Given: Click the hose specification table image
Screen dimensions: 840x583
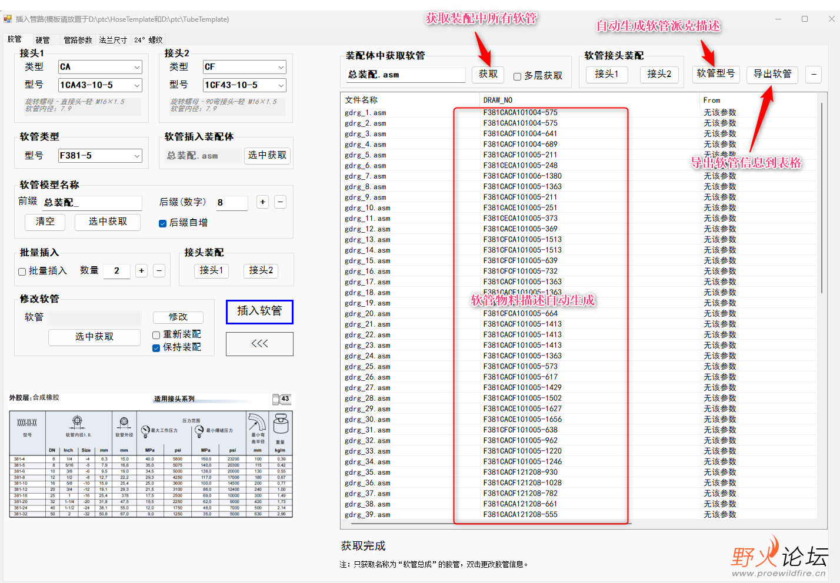Looking at the screenshot, I should (151, 456).
